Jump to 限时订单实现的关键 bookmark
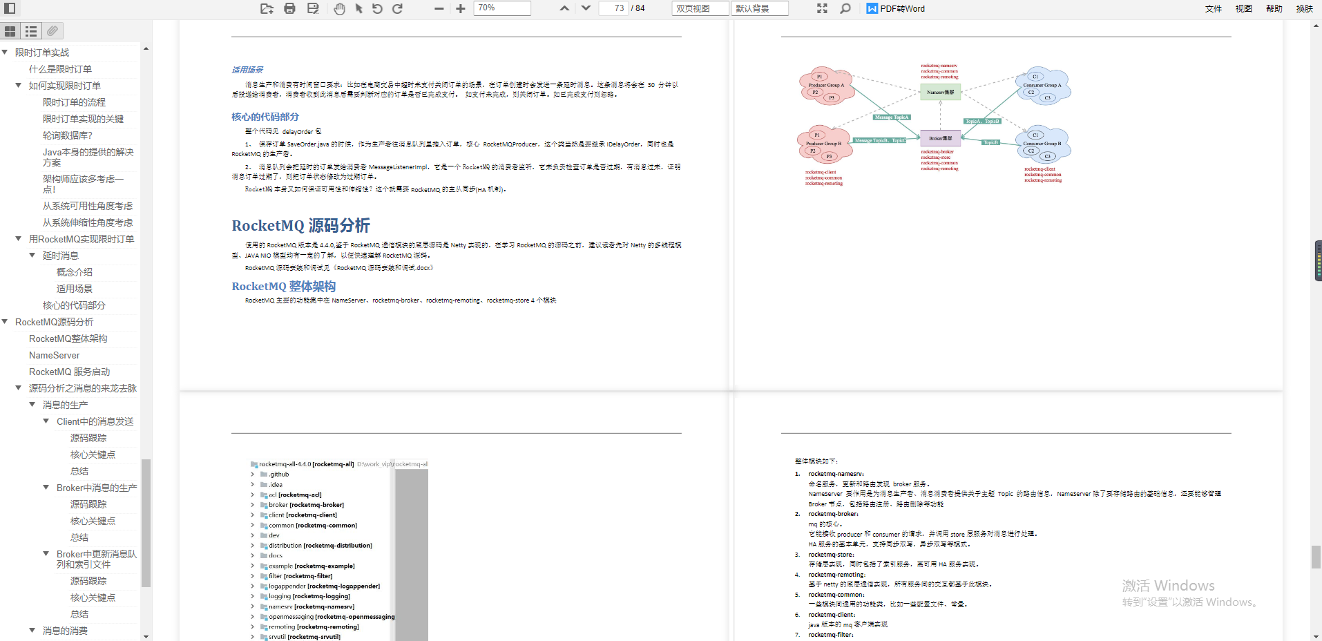Image resolution: width=1322 pixels, height=641 pixels. [83, 119]
